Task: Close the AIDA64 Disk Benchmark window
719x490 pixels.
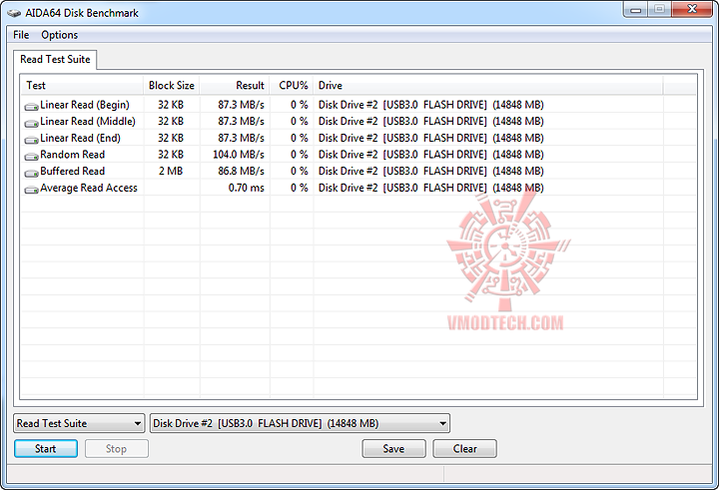Action: (692, 10)
